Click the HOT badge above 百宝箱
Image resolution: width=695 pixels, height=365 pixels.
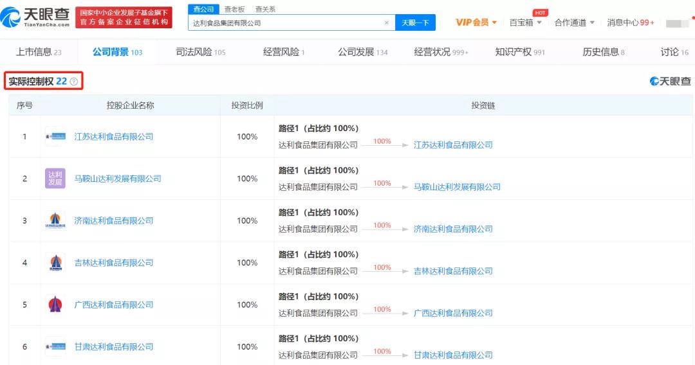[541, 13]
